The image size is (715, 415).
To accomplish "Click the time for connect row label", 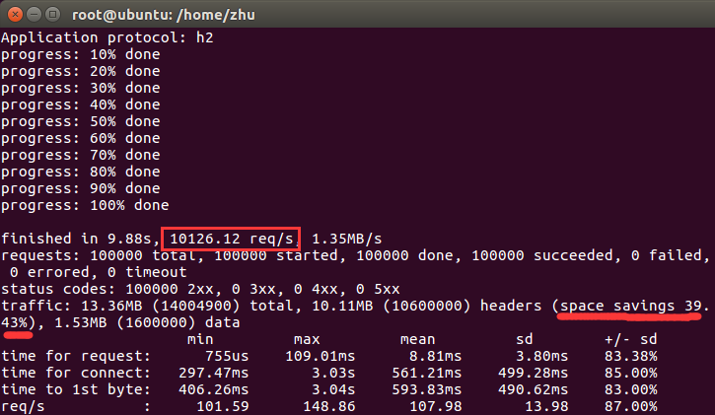I will [76, 373].
